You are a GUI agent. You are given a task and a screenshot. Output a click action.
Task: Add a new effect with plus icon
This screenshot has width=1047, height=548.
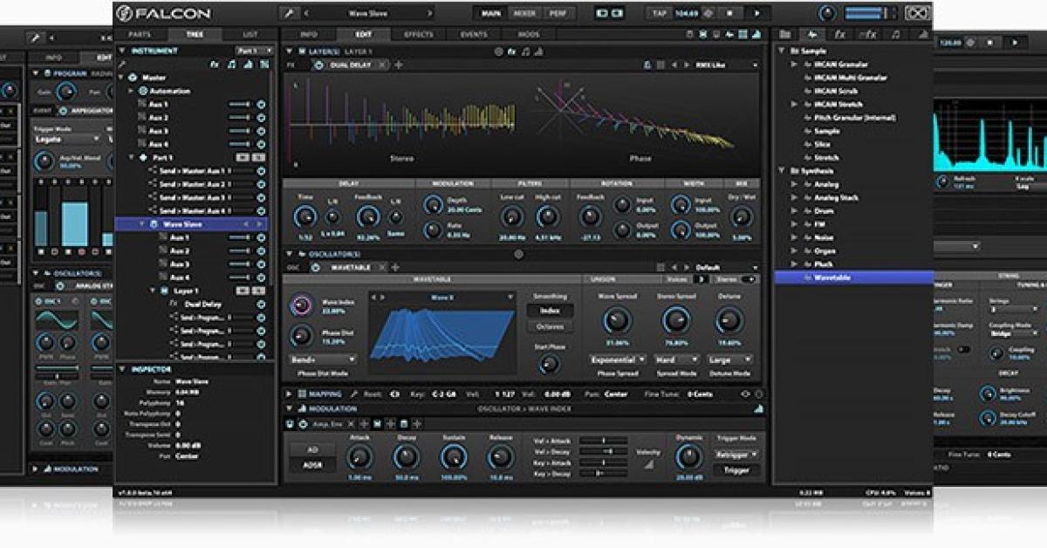(399, 65)
